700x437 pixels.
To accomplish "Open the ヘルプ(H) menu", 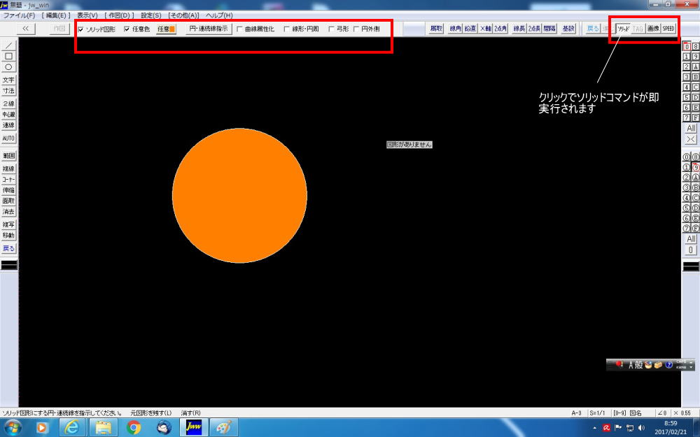I will (219, 15).
